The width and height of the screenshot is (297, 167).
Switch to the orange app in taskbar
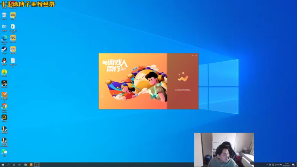point(31,165)
